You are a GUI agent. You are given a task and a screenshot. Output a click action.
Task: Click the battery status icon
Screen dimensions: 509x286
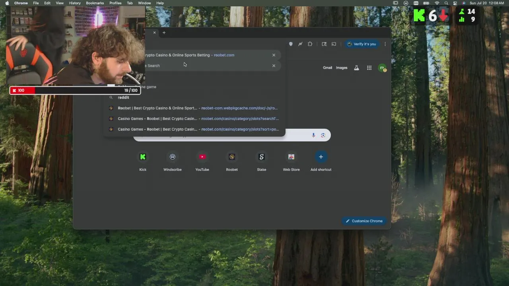pyautogui.click(x=426, y=3)
